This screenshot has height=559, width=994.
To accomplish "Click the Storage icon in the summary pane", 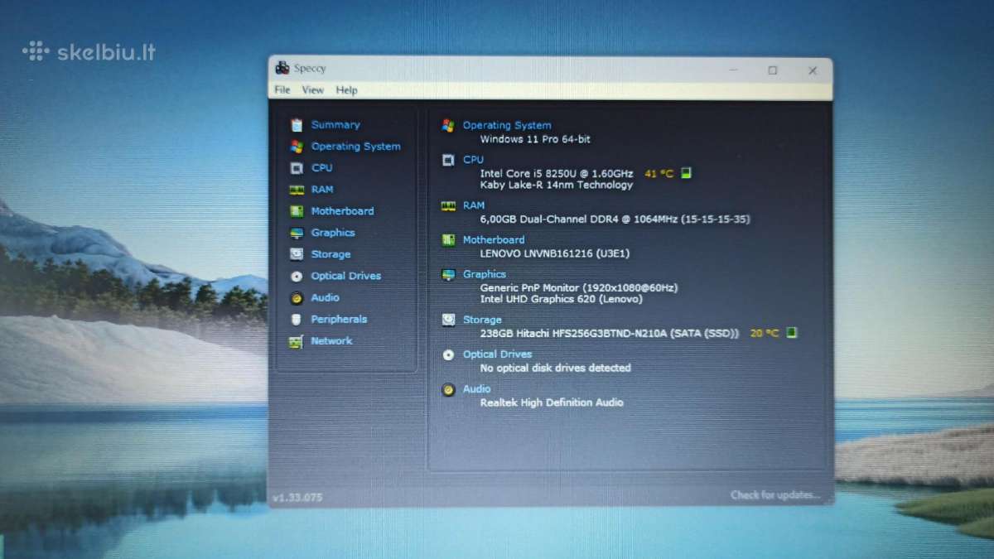I will (448, 319).
